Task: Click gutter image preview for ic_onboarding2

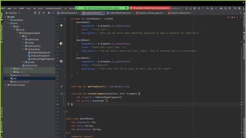Action: 61,43
